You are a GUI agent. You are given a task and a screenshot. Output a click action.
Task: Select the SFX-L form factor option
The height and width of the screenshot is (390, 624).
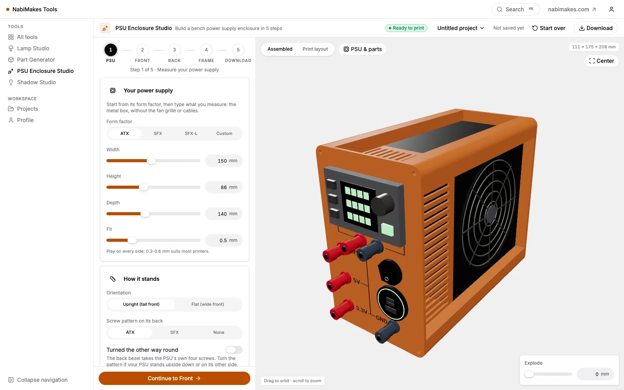point(191,133)
